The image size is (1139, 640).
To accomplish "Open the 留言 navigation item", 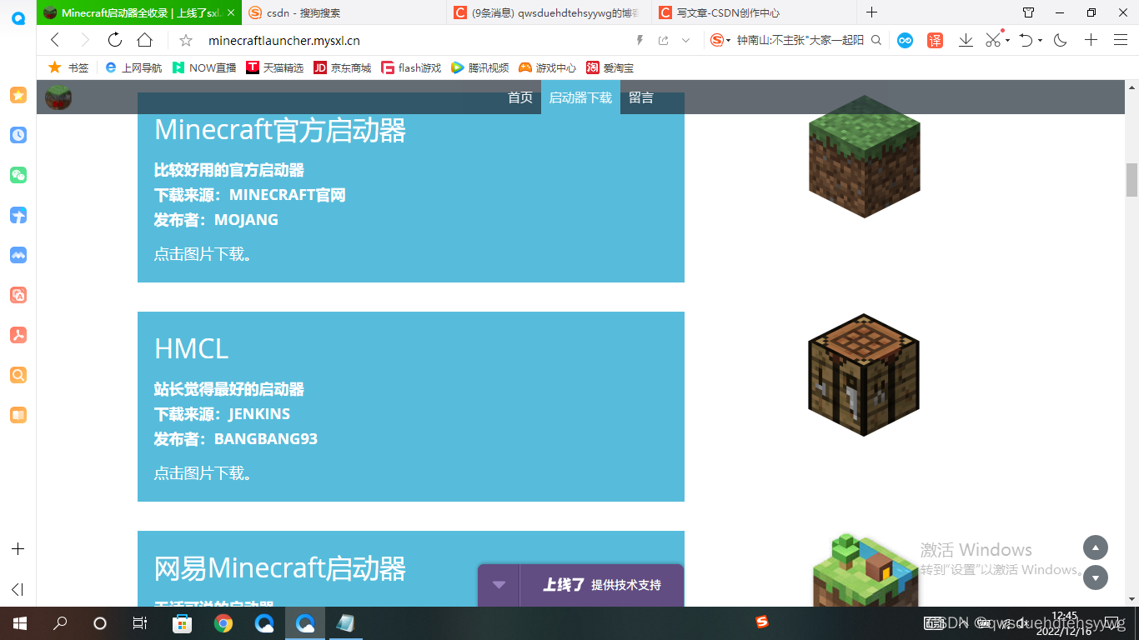I will [x=641, y=97].
